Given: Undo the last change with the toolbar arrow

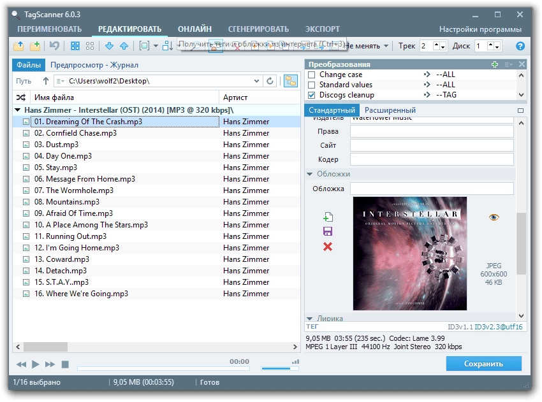Looking at the screenshot, I should pos(55,46).
